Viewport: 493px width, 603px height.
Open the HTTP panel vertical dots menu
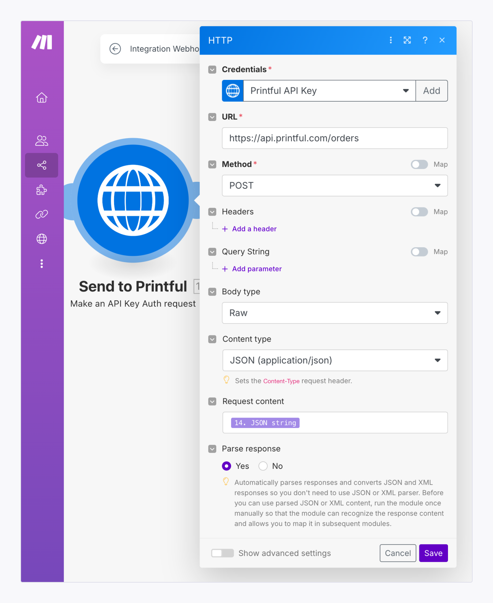(391, 40)
